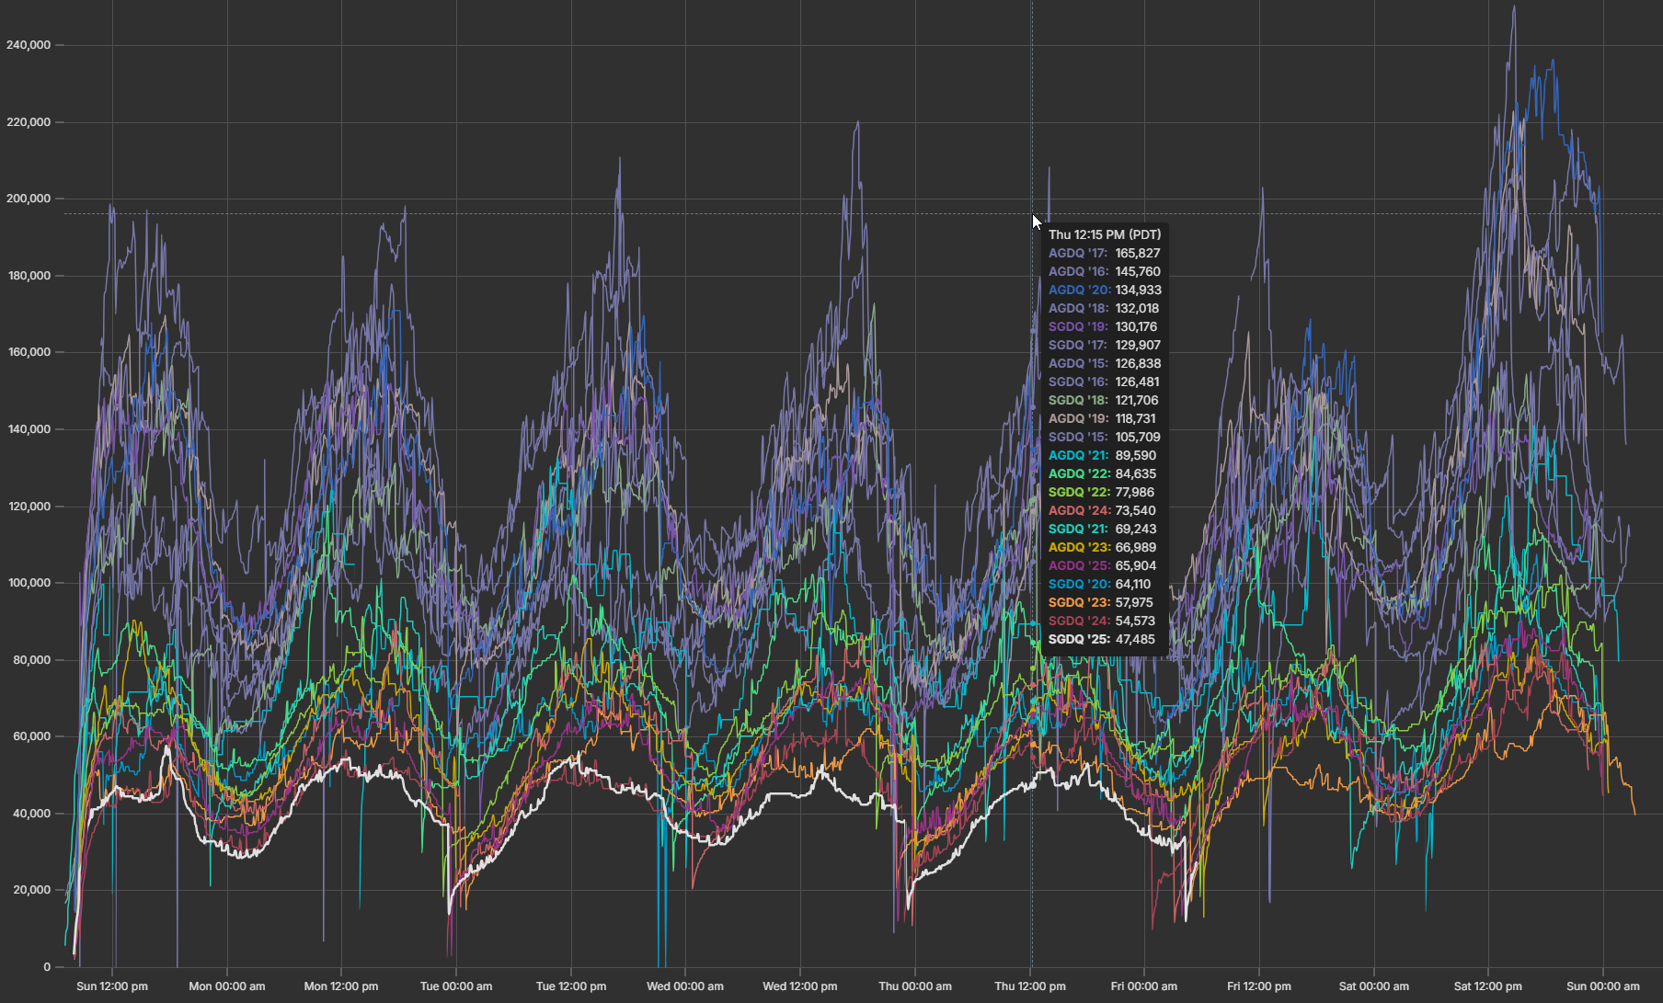Click the Thu 12:00 pm x-axis label

[1030, 986]
